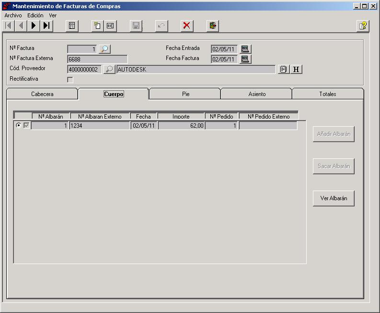This screenshot has width=380, height=313.
Task: Toggle the Rectificativa checkbox
Action: pos(70,80)
